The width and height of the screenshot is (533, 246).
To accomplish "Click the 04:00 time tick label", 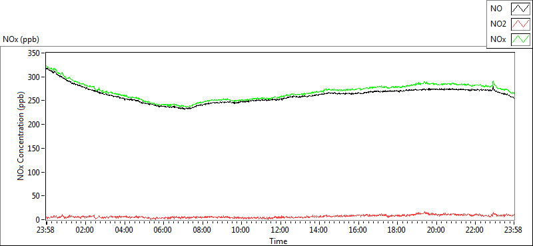I will 124,229.
